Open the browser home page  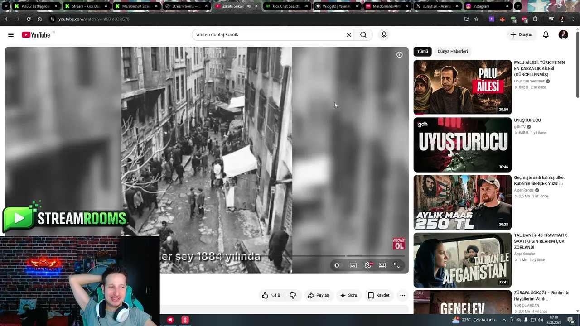click(39, 19)
